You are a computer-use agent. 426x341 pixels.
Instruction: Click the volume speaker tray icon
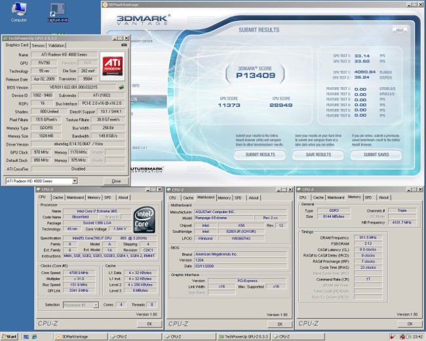tap(408, 337)
